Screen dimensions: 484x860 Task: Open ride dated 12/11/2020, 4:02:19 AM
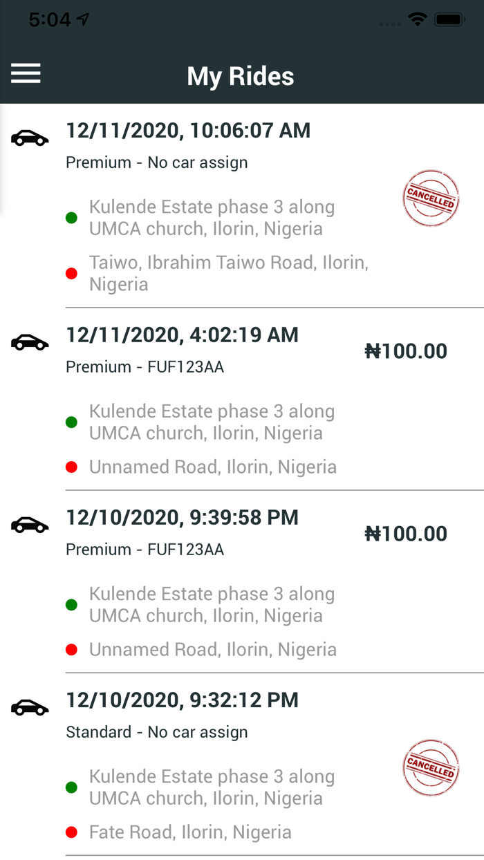pyautogui.click(x=182, y=335)
